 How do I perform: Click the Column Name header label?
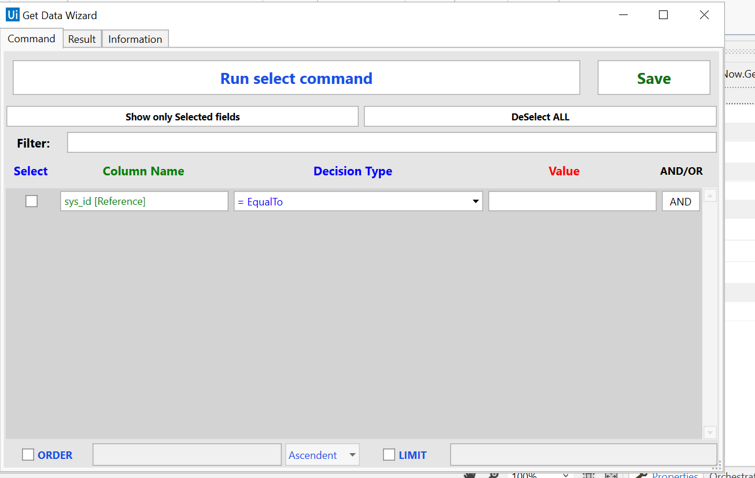(x=143, y=171)
